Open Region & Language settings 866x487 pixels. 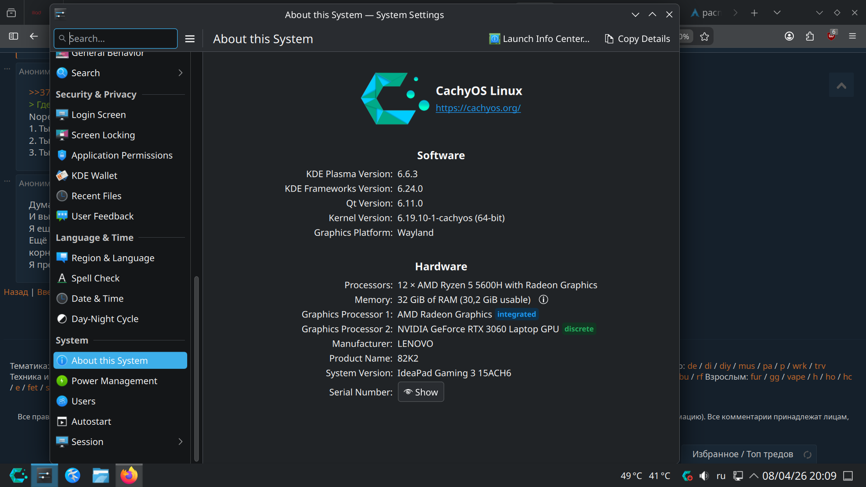[120, 258]
